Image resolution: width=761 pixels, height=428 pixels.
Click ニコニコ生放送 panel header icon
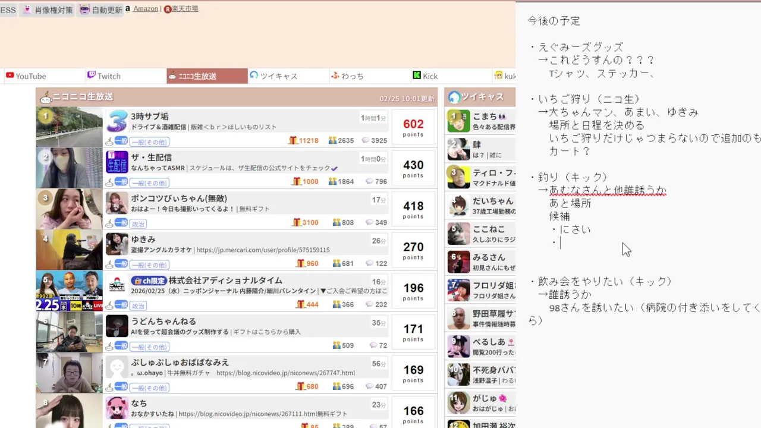tap(46, 97)
